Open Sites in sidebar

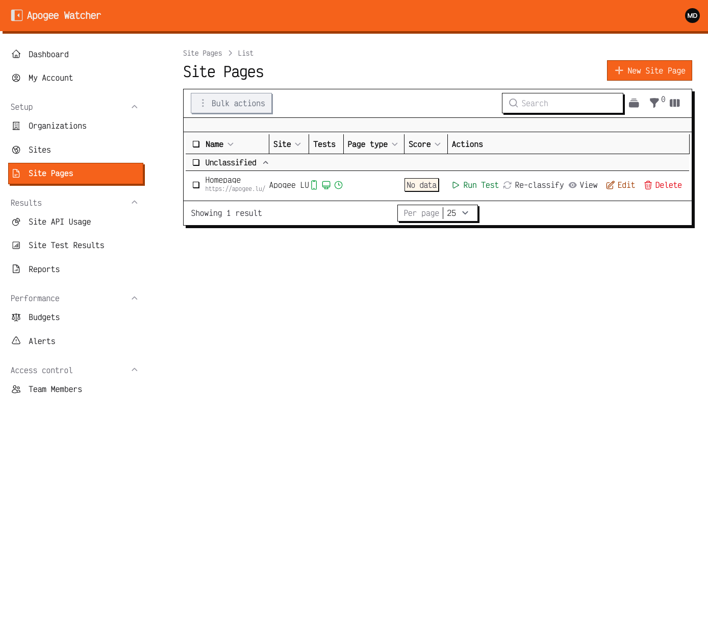pos(76,150)
